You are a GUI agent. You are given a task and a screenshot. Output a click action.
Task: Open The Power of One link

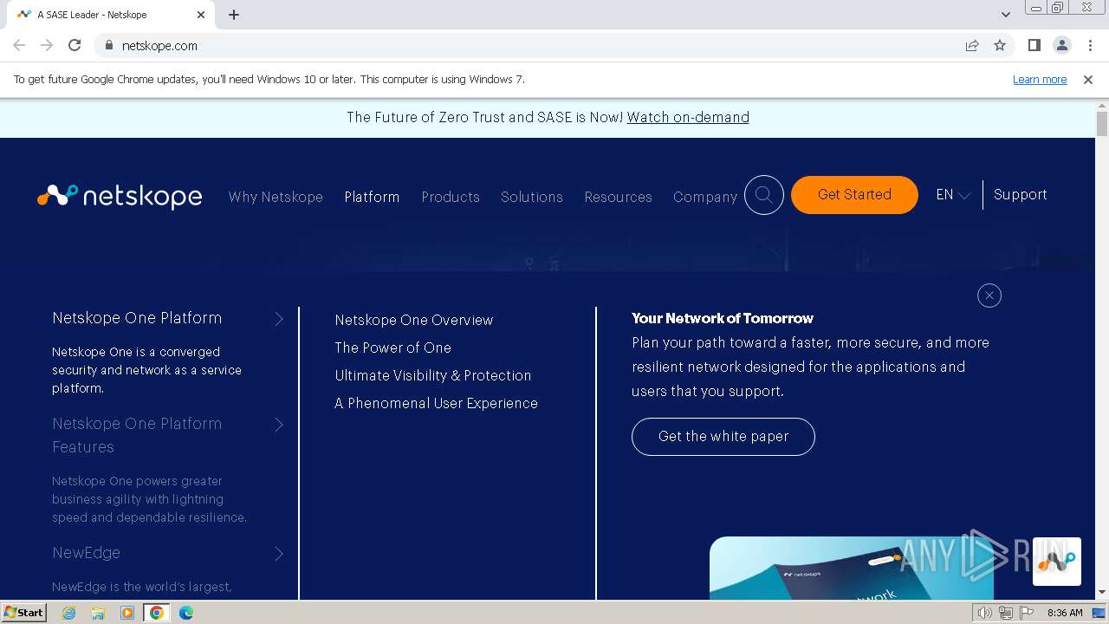392,348
